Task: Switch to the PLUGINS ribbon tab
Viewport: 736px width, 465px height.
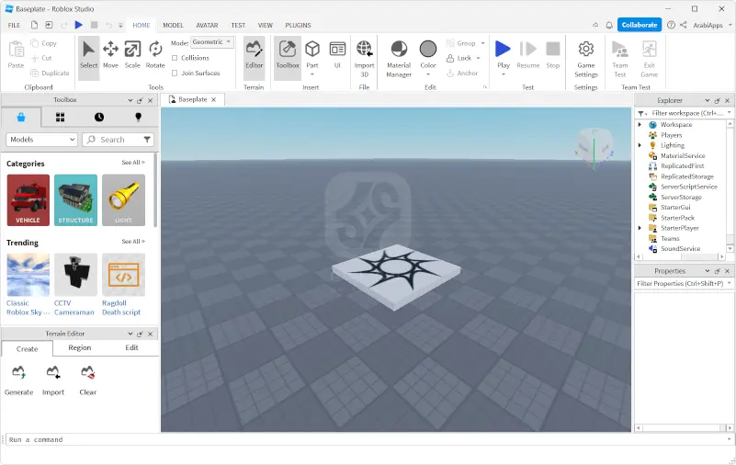Action: click(298, 26)
